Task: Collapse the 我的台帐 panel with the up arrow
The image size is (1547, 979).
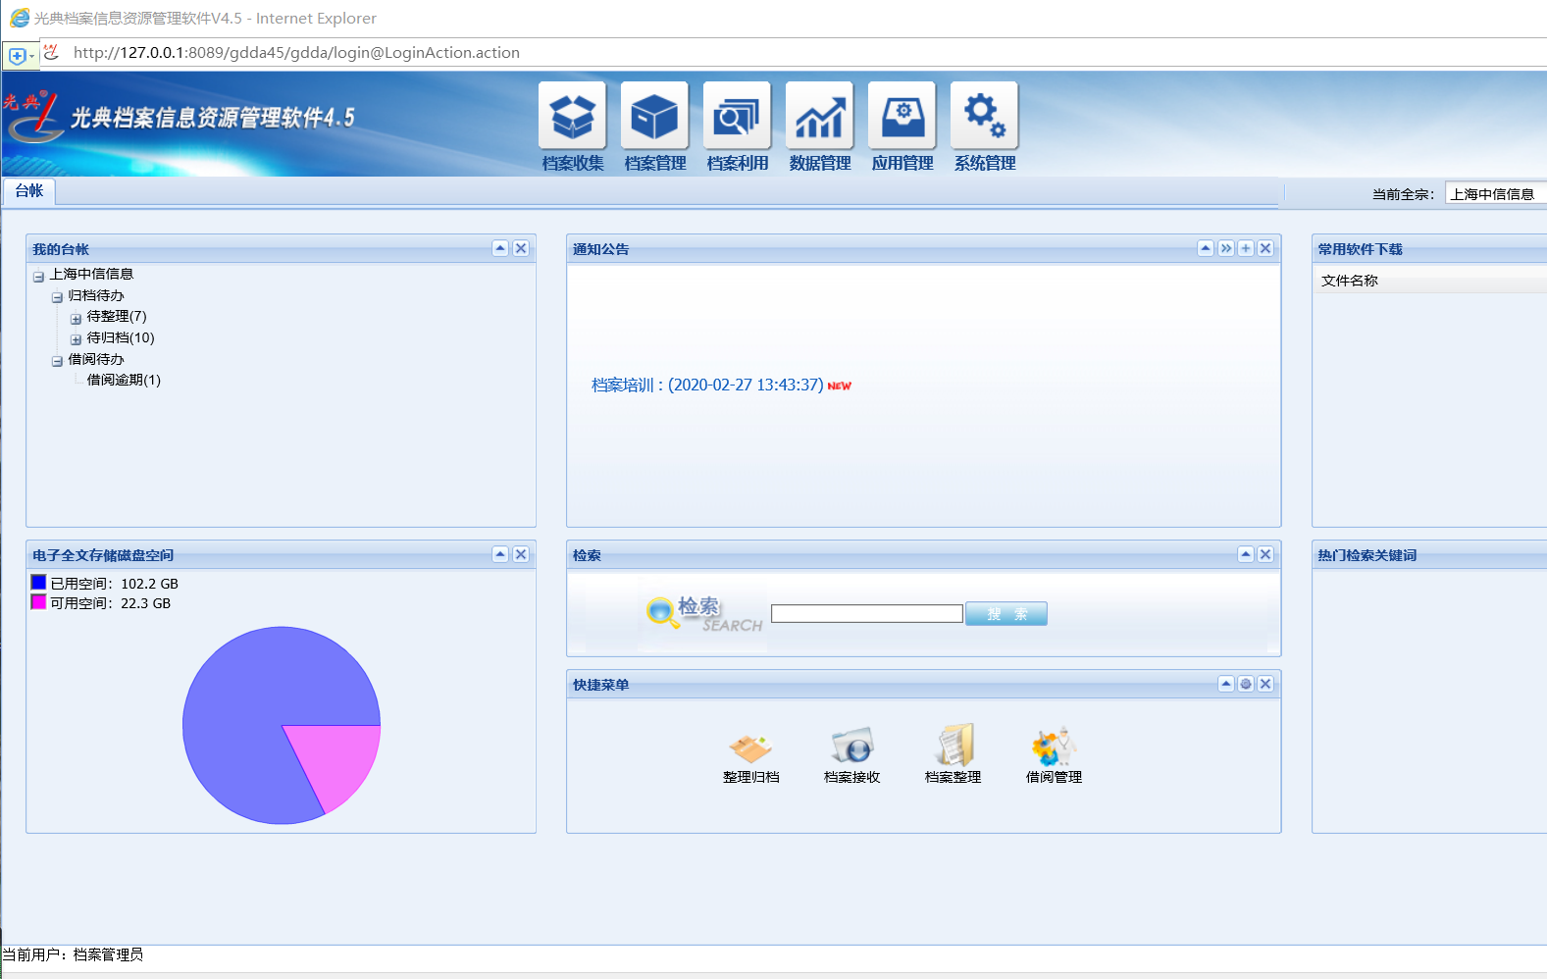Action: 500,248
